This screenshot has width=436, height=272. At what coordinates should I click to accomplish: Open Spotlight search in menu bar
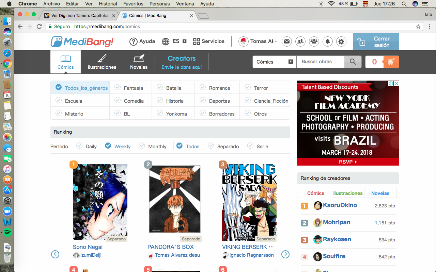(x=404, y=4)
